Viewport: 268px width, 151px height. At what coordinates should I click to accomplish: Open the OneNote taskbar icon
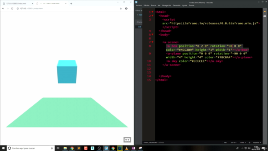(x=134, y=148)
